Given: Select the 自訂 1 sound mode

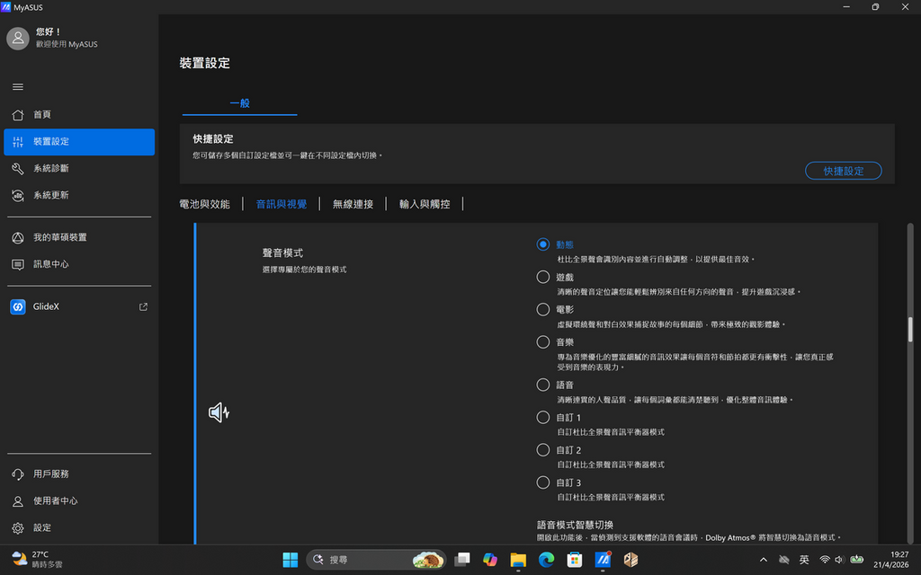Looking at the screenshot, I should coord(542,418).
